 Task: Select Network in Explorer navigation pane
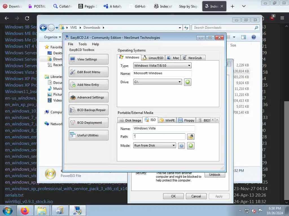point(53,124)
